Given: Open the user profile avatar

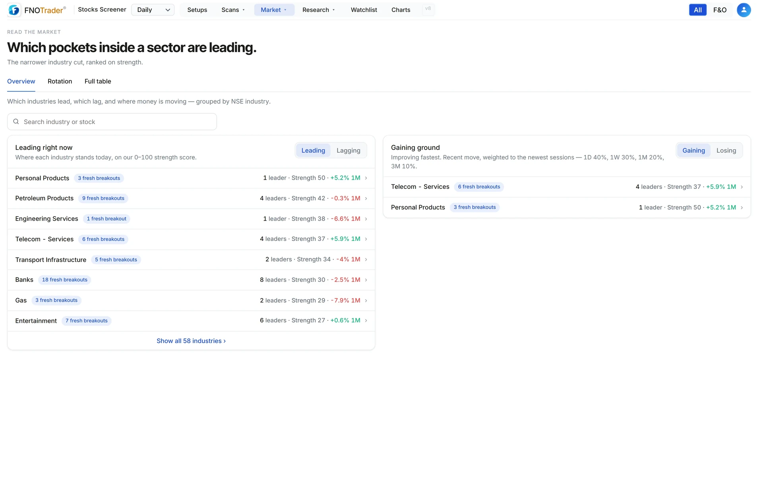Looking at the screenshot, I should (x=744, y=10).
